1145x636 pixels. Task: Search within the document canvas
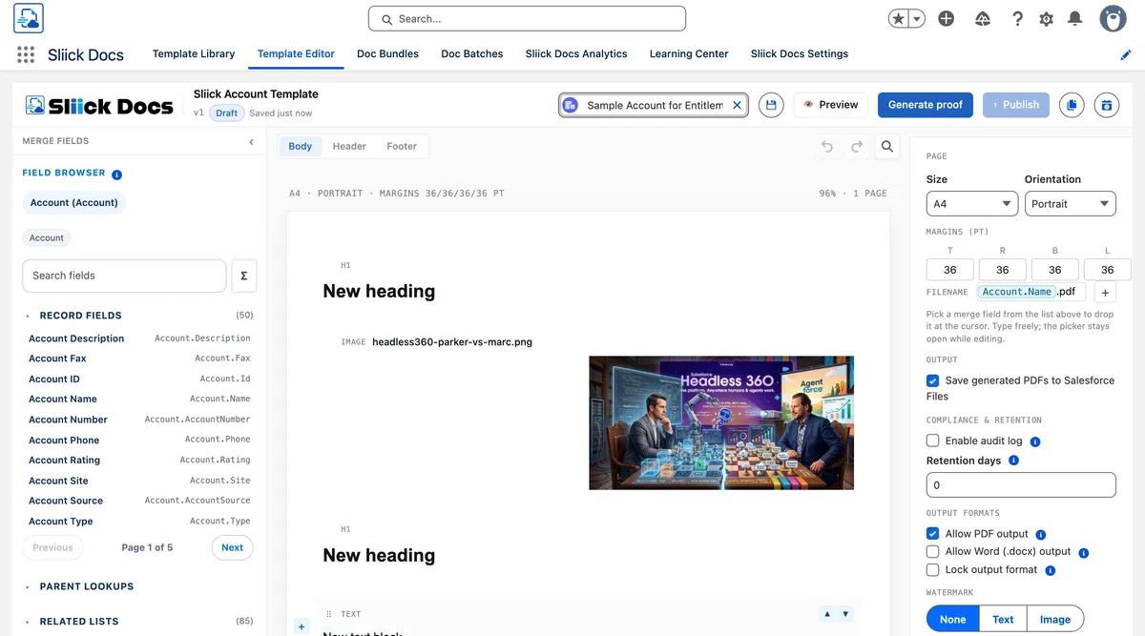click(887, 146)
